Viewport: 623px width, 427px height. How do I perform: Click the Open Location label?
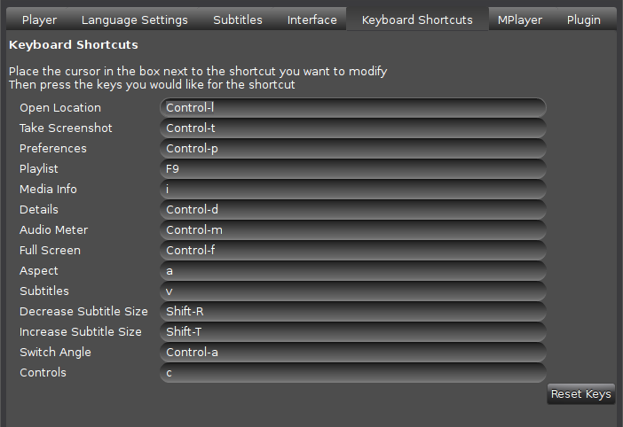click(60, 108)
